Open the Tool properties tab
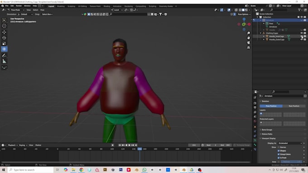The image size is (308, 173). [255, 98]
